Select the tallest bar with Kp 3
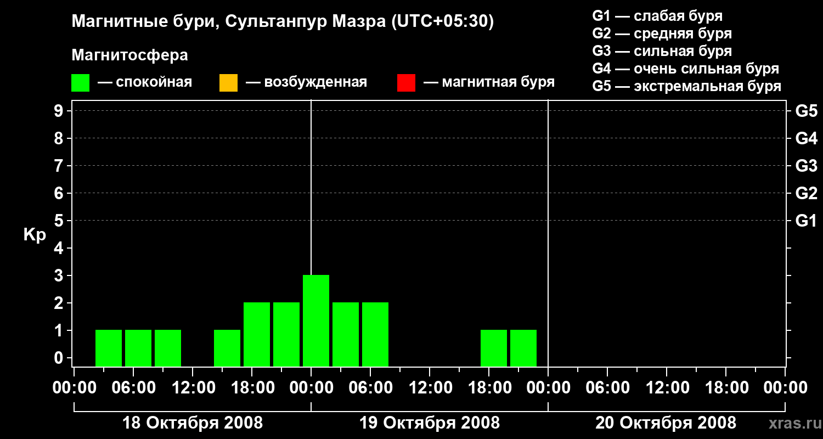 (316, 320)
